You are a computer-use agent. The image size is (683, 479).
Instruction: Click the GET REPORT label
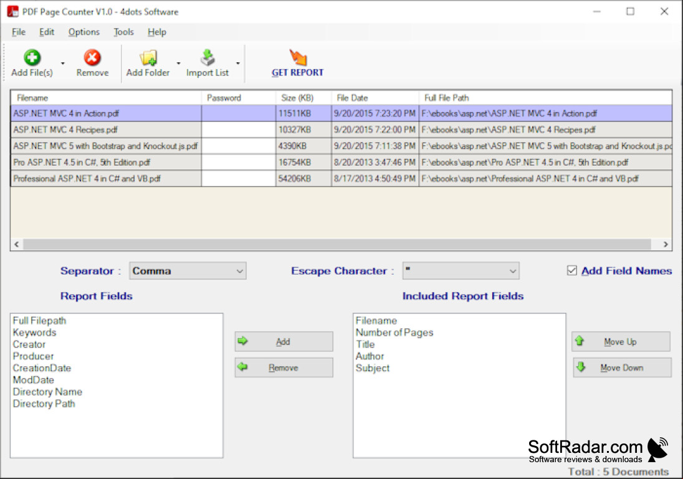(x=297, y=73)
